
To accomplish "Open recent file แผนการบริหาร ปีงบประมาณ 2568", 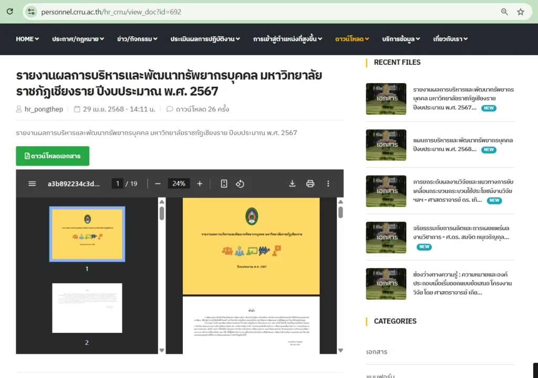I will (x=463, y=145).
